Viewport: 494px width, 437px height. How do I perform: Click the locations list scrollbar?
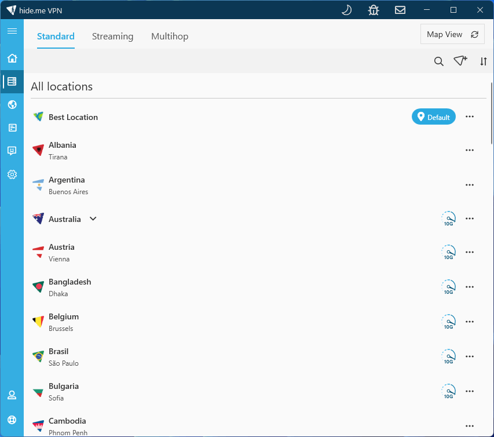[492, 113]
